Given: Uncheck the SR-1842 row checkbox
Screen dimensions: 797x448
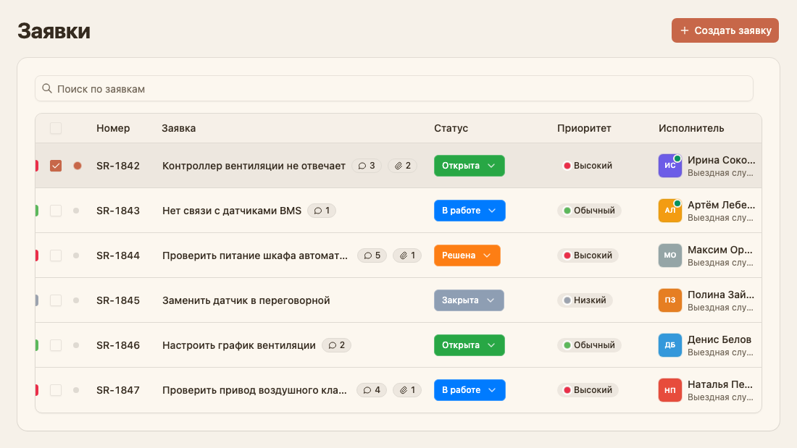Looking at the screenshot, I should (56, 166).
